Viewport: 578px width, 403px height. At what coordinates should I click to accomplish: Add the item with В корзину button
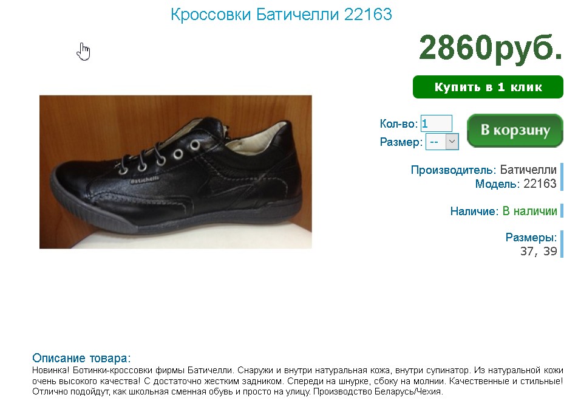[x=515, y=130]
